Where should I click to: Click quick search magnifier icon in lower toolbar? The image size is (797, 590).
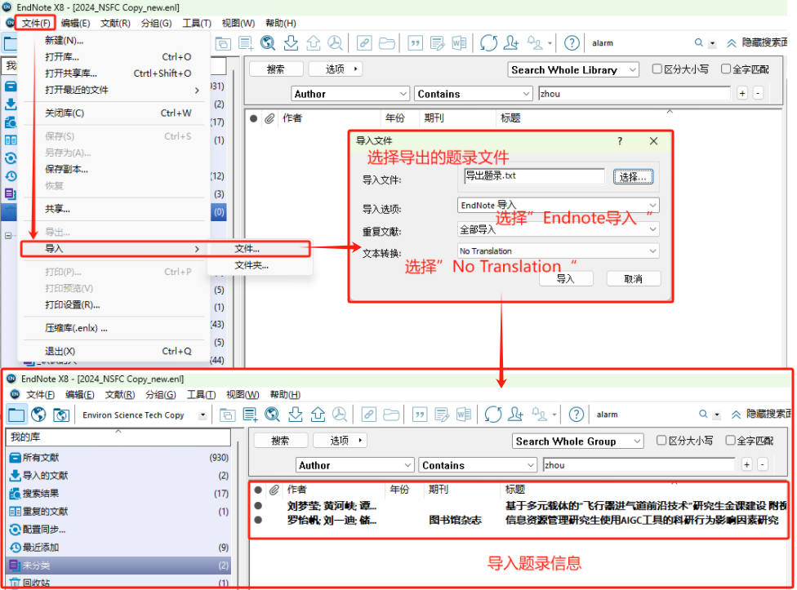coord(703,415)
